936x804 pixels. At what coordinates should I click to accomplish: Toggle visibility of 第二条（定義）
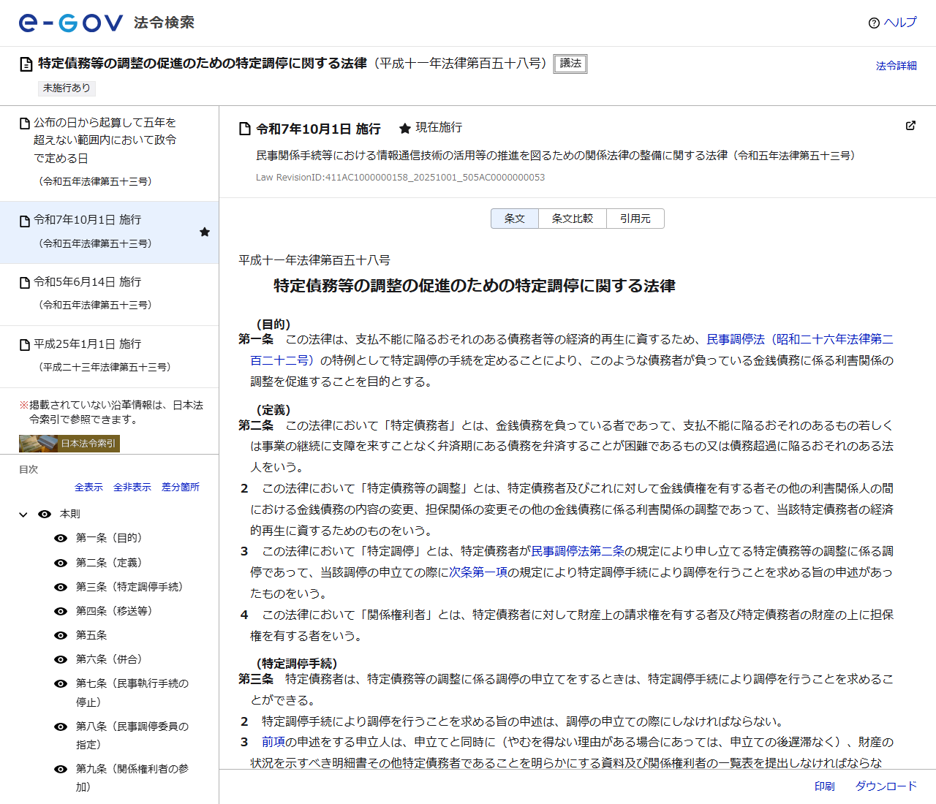(x=61, y=563)
